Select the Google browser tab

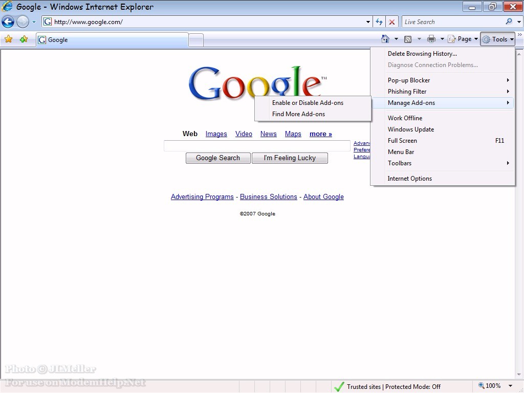(112, 40)
